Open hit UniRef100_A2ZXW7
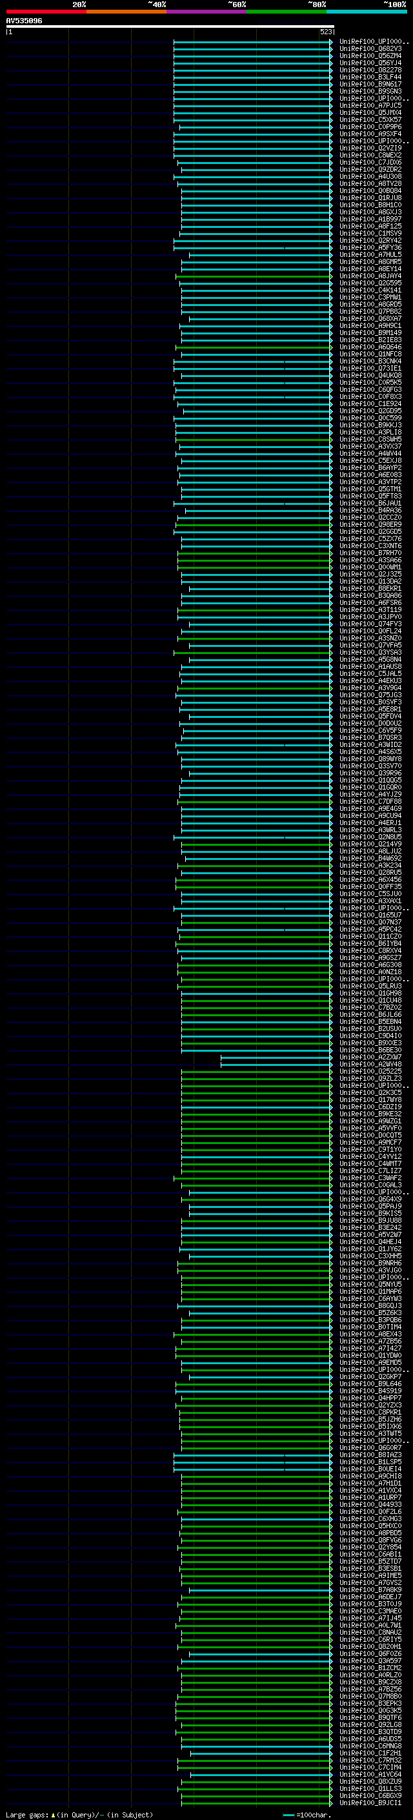The height and width of the screenshot is (1820, 413). click(370, 1057)
